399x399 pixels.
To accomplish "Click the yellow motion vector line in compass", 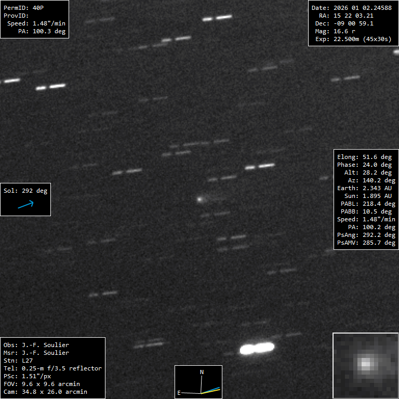I will [212, 391].
